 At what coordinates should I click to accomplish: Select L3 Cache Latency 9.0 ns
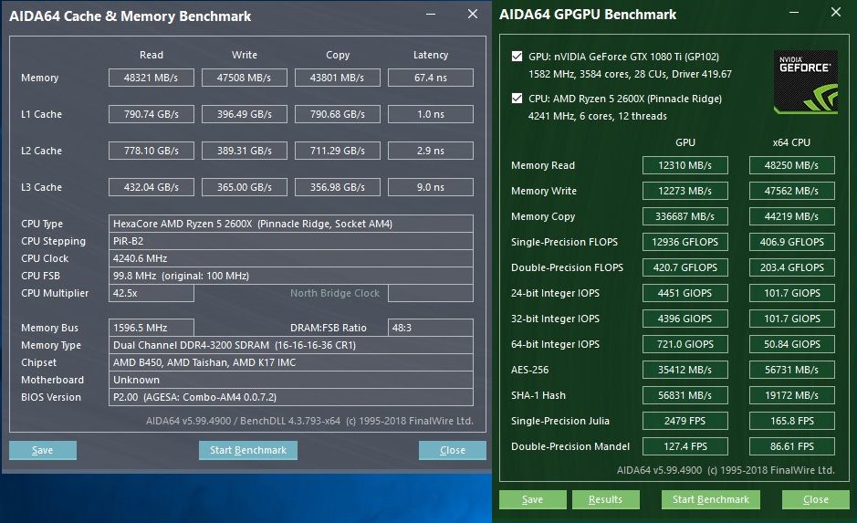[431, 187]
